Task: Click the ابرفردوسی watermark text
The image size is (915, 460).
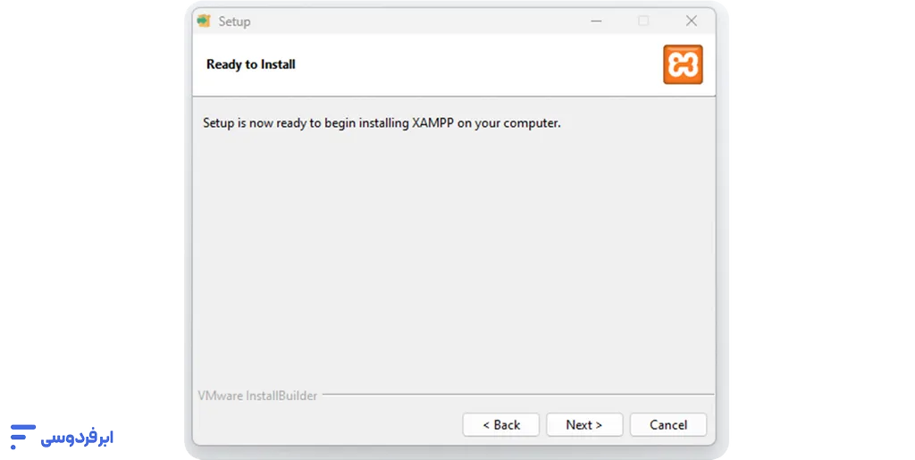Action: 77,438
